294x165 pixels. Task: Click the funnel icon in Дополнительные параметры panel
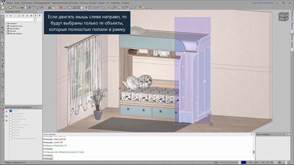(6, 112)
